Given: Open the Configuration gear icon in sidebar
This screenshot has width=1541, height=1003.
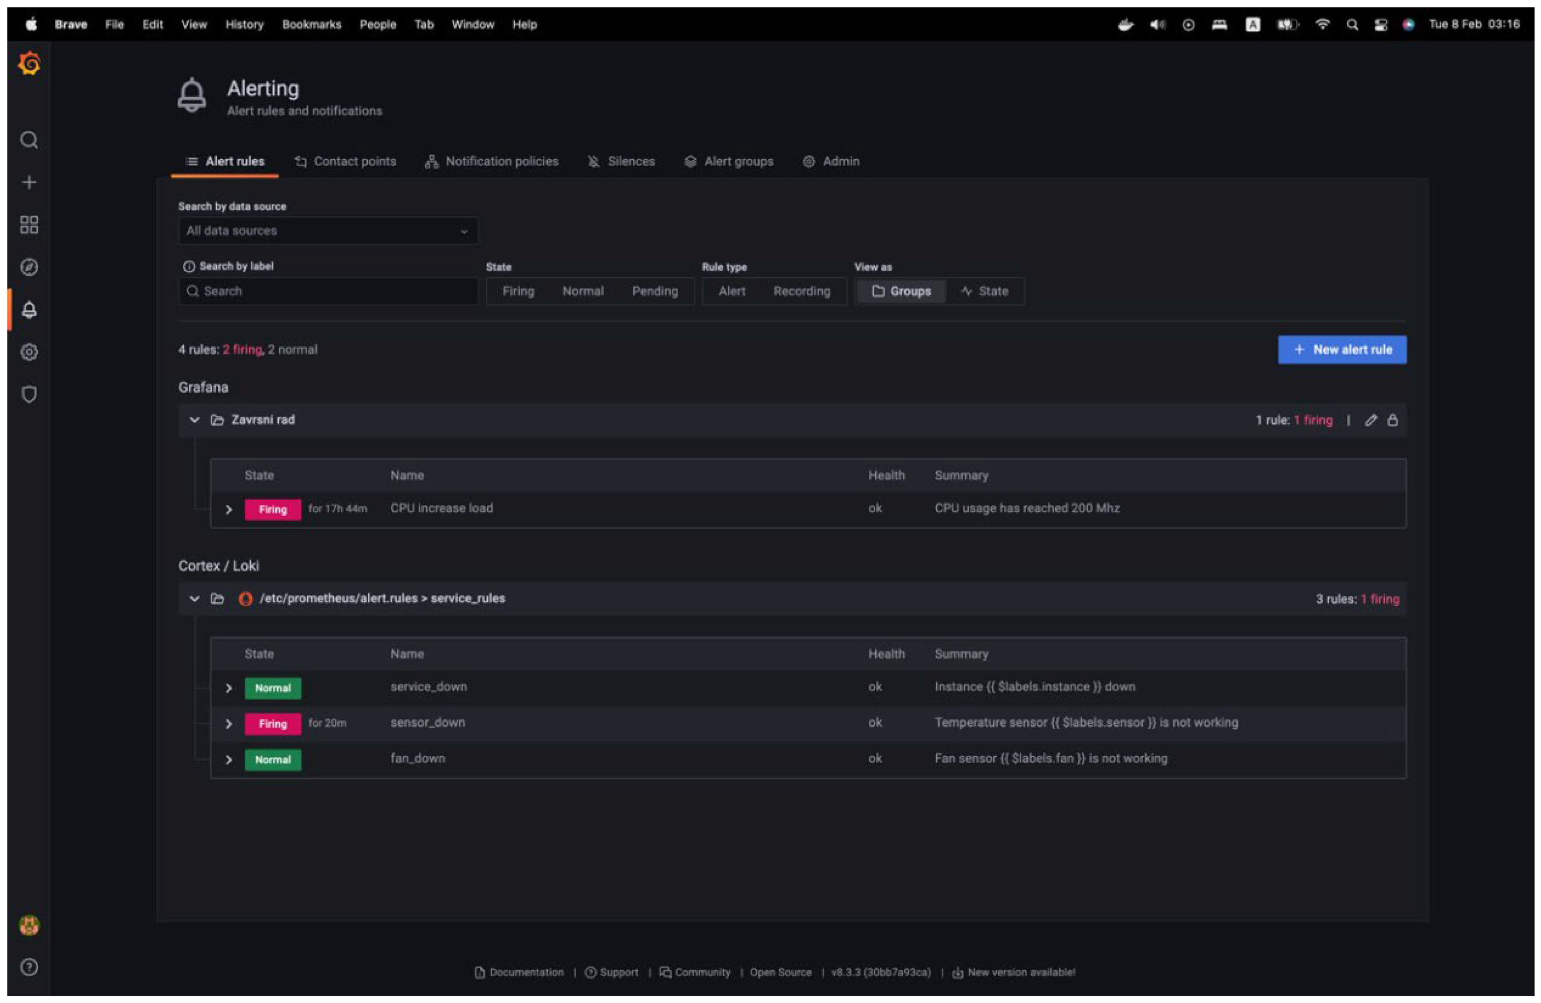Looking at the screenshot, I should coord(29,352).
